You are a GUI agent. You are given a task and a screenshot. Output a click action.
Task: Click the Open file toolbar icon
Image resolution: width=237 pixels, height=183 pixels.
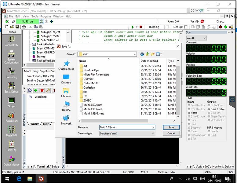pos(12,27)
